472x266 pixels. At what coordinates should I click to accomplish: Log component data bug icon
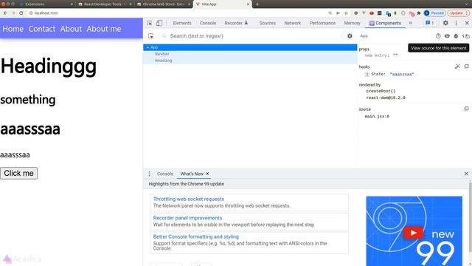tap(456, 36)
